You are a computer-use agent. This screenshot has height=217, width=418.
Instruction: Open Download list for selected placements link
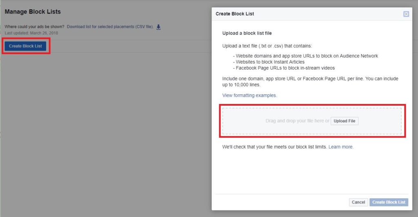point(110,27)
